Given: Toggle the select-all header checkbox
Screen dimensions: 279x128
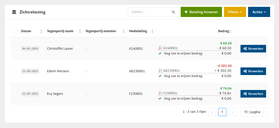Looking at the screenshot, I should (x=15, y=31).
